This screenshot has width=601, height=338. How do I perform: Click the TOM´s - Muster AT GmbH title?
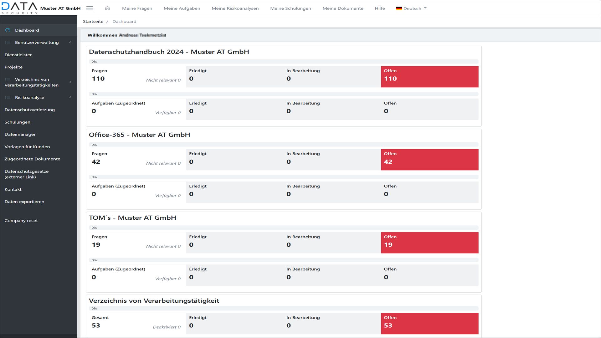pos(132,218)
